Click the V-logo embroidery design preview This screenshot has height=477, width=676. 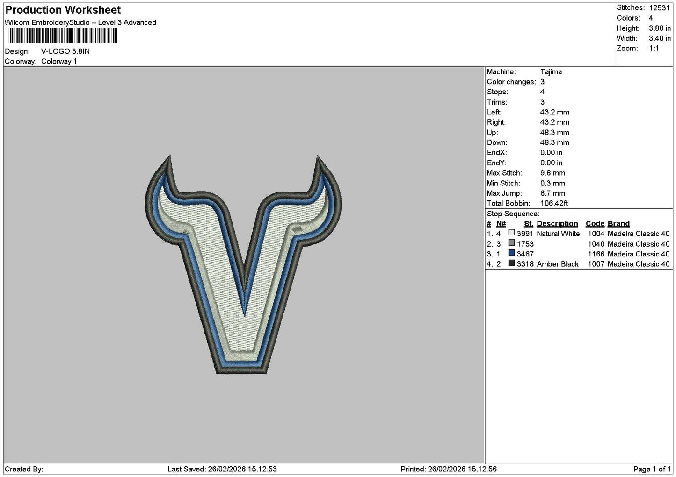click(x=243, y=264)
